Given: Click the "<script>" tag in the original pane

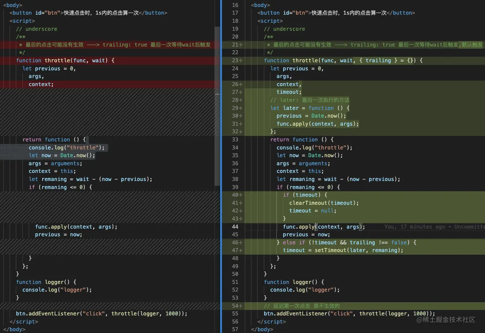Looking at the screenshot, I should coord(22,21).
